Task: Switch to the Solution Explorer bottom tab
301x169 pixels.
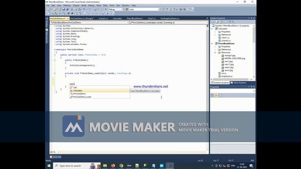Action: click(x=220, y=83)
